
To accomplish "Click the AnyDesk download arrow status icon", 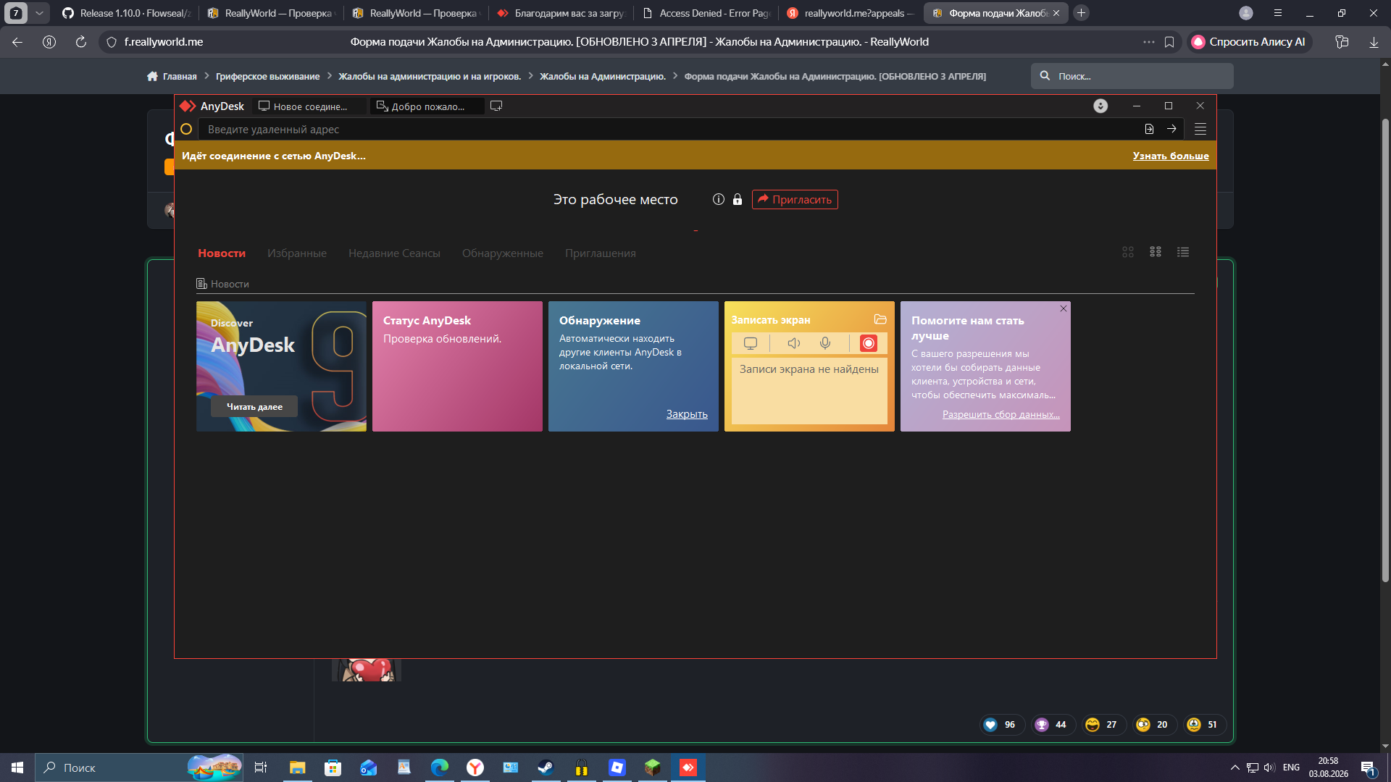I will [1100, 106].
